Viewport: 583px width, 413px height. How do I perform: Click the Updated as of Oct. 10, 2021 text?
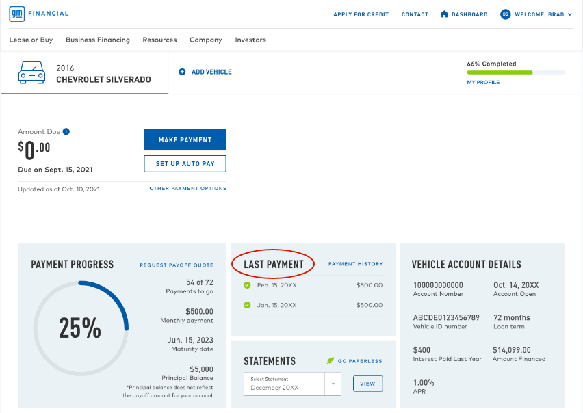59,189
